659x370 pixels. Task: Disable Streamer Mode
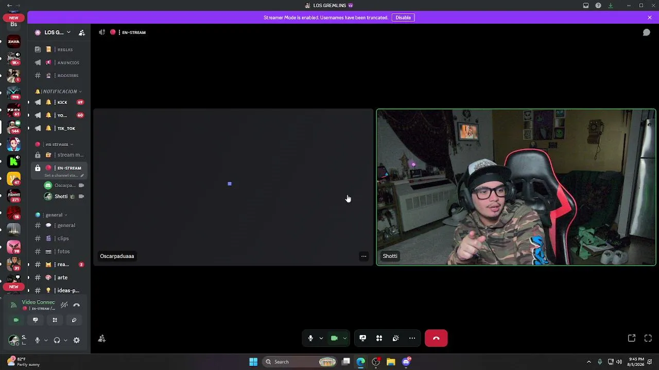tap(403, 17)
